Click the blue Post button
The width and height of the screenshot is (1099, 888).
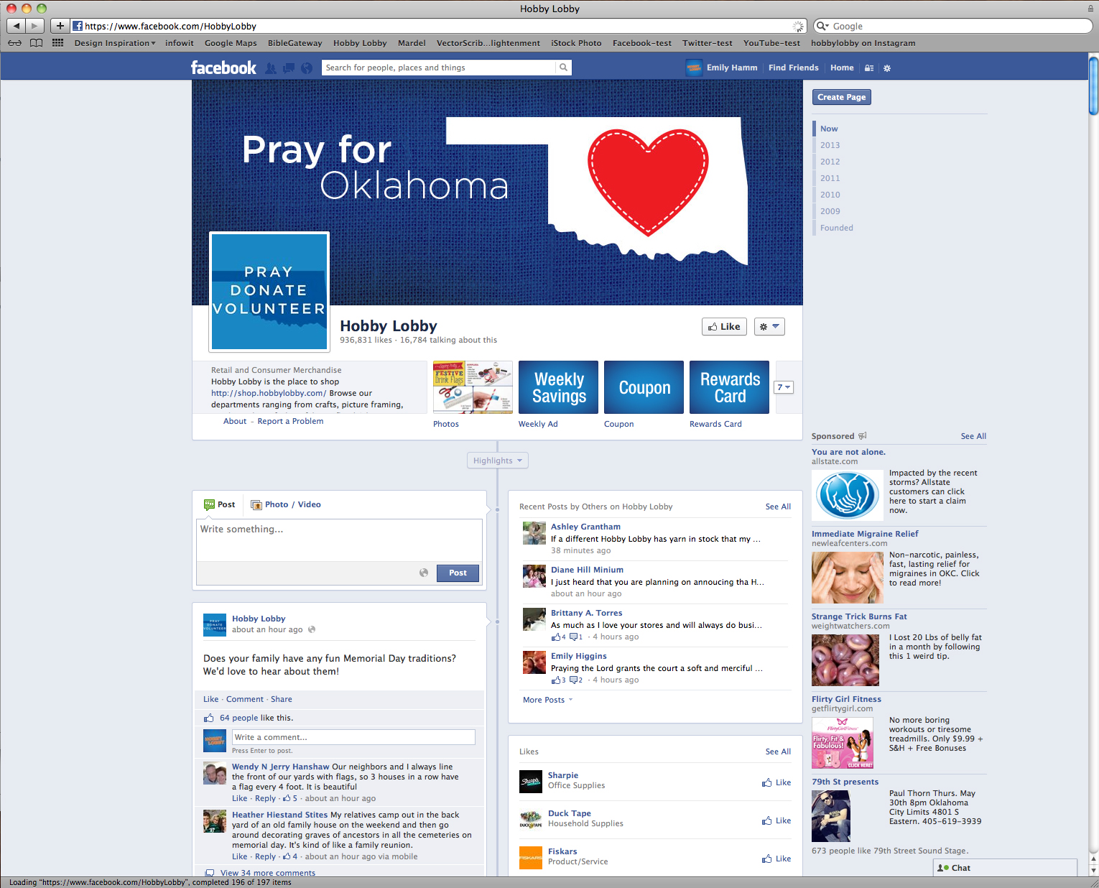coord(458,573)
